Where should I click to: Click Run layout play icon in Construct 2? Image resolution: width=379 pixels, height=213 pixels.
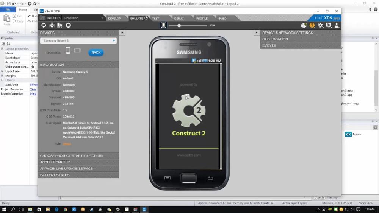30,4
